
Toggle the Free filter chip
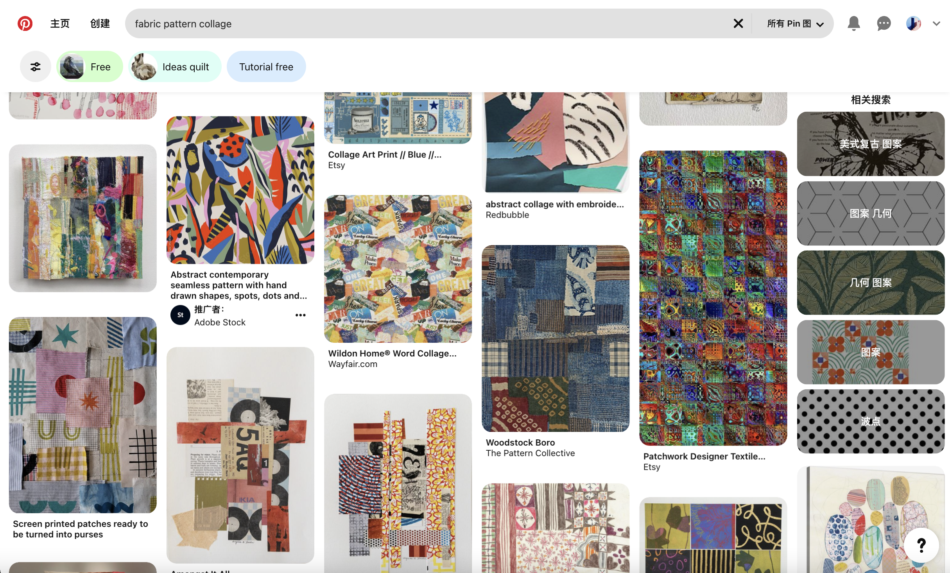[x=90, y=67]
